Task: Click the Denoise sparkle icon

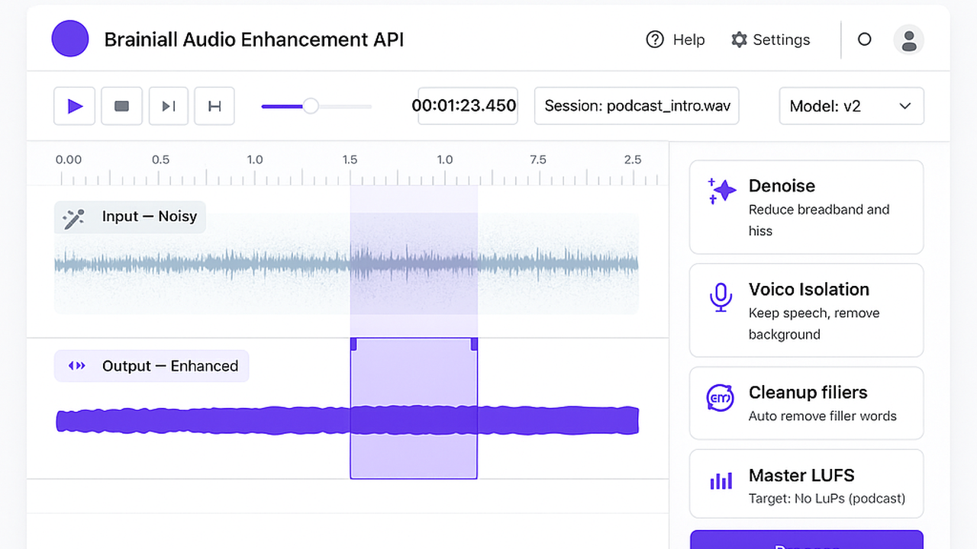Action: pyautogui.click(x=721, y=191)
